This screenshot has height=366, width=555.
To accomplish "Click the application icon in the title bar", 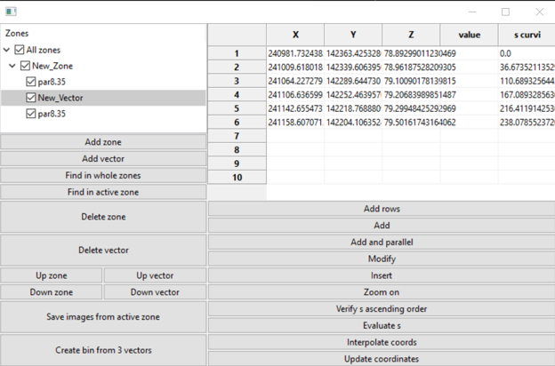I will pos(11,12).
